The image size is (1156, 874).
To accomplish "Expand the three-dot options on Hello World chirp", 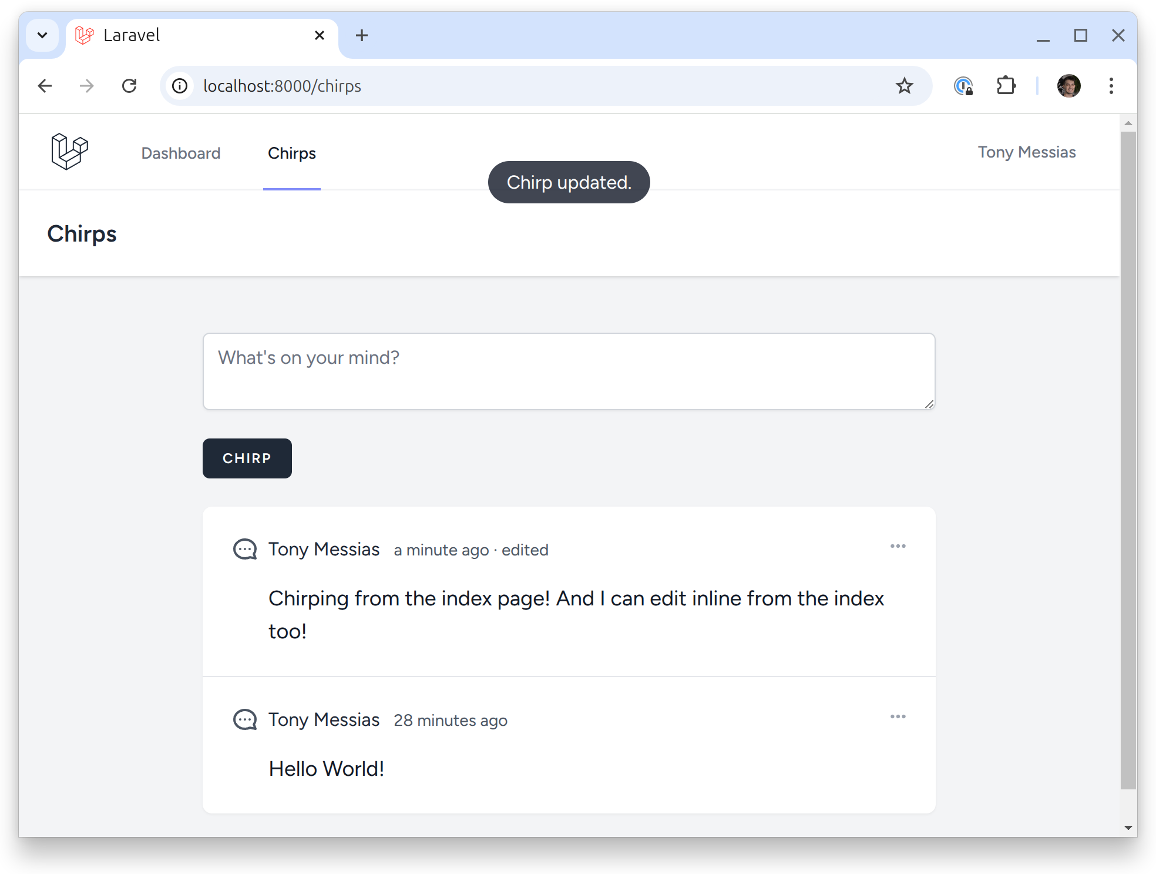I will 898,717.
